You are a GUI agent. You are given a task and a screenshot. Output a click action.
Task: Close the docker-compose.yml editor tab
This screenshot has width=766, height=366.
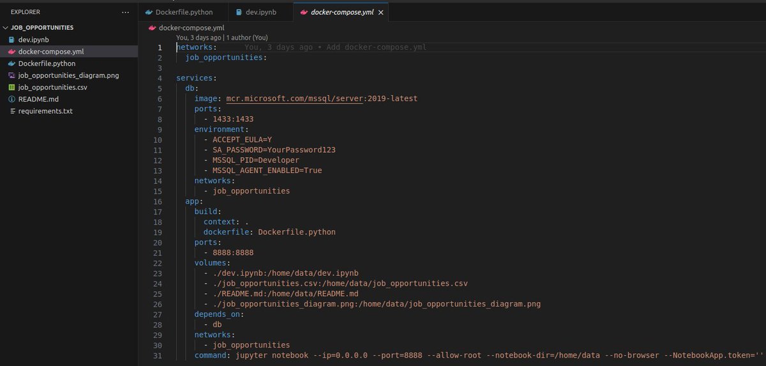click(380, 12)
